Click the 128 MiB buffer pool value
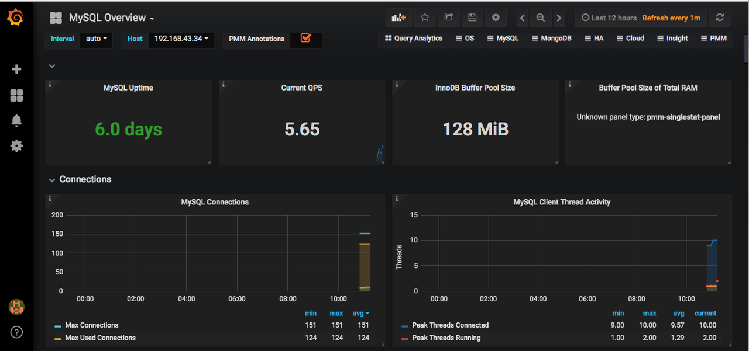The image size is (749, 351). click(x=475, y=129)
